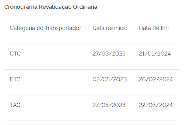185x125 pixels.
Task: Select the Categoria do Transportador column header
Action: click(x=45, y=28)
